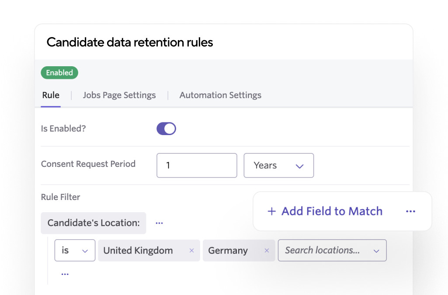Viewport: 448px width, 295px height.
Task: Click the chevron on the Years selector
Action: coord(300,166)
